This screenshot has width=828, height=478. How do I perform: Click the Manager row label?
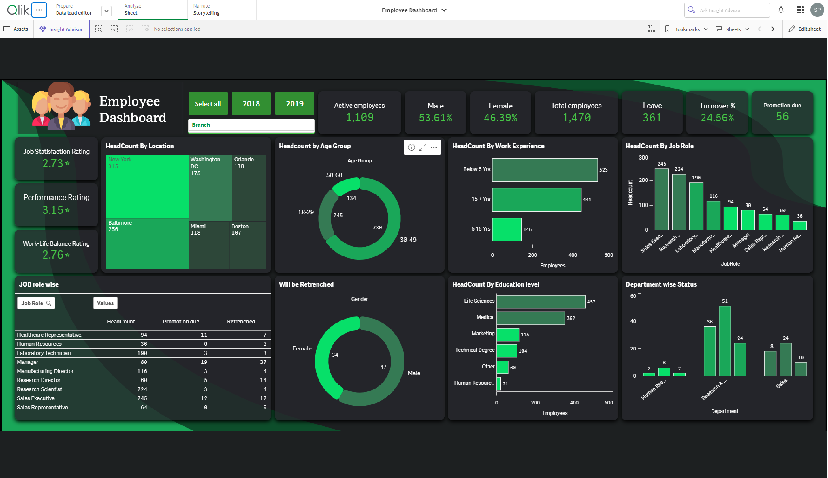28,362
